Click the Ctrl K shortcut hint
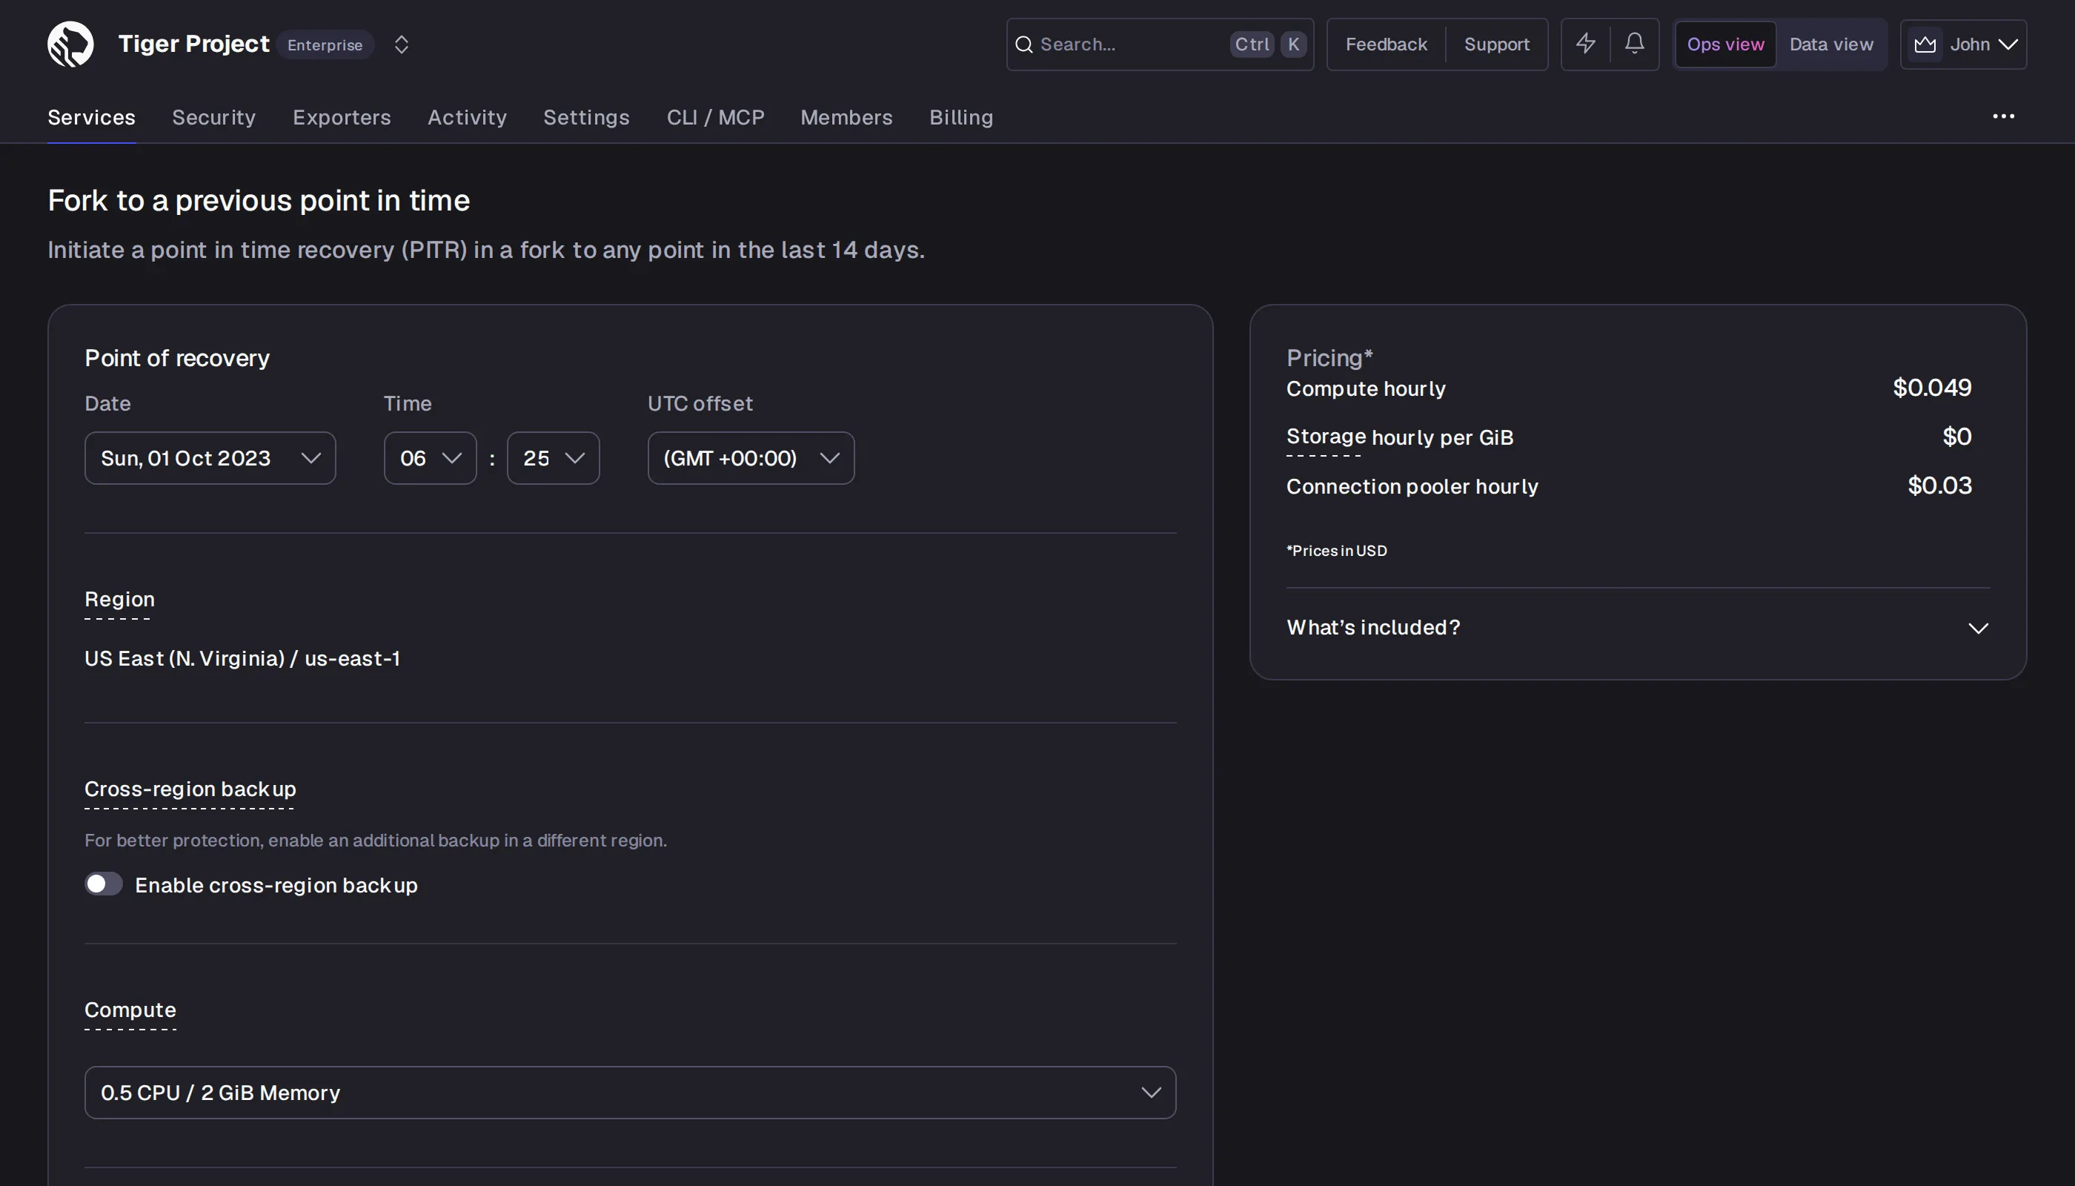Screen dimensions: 2075x1186 coord(1269,44)
